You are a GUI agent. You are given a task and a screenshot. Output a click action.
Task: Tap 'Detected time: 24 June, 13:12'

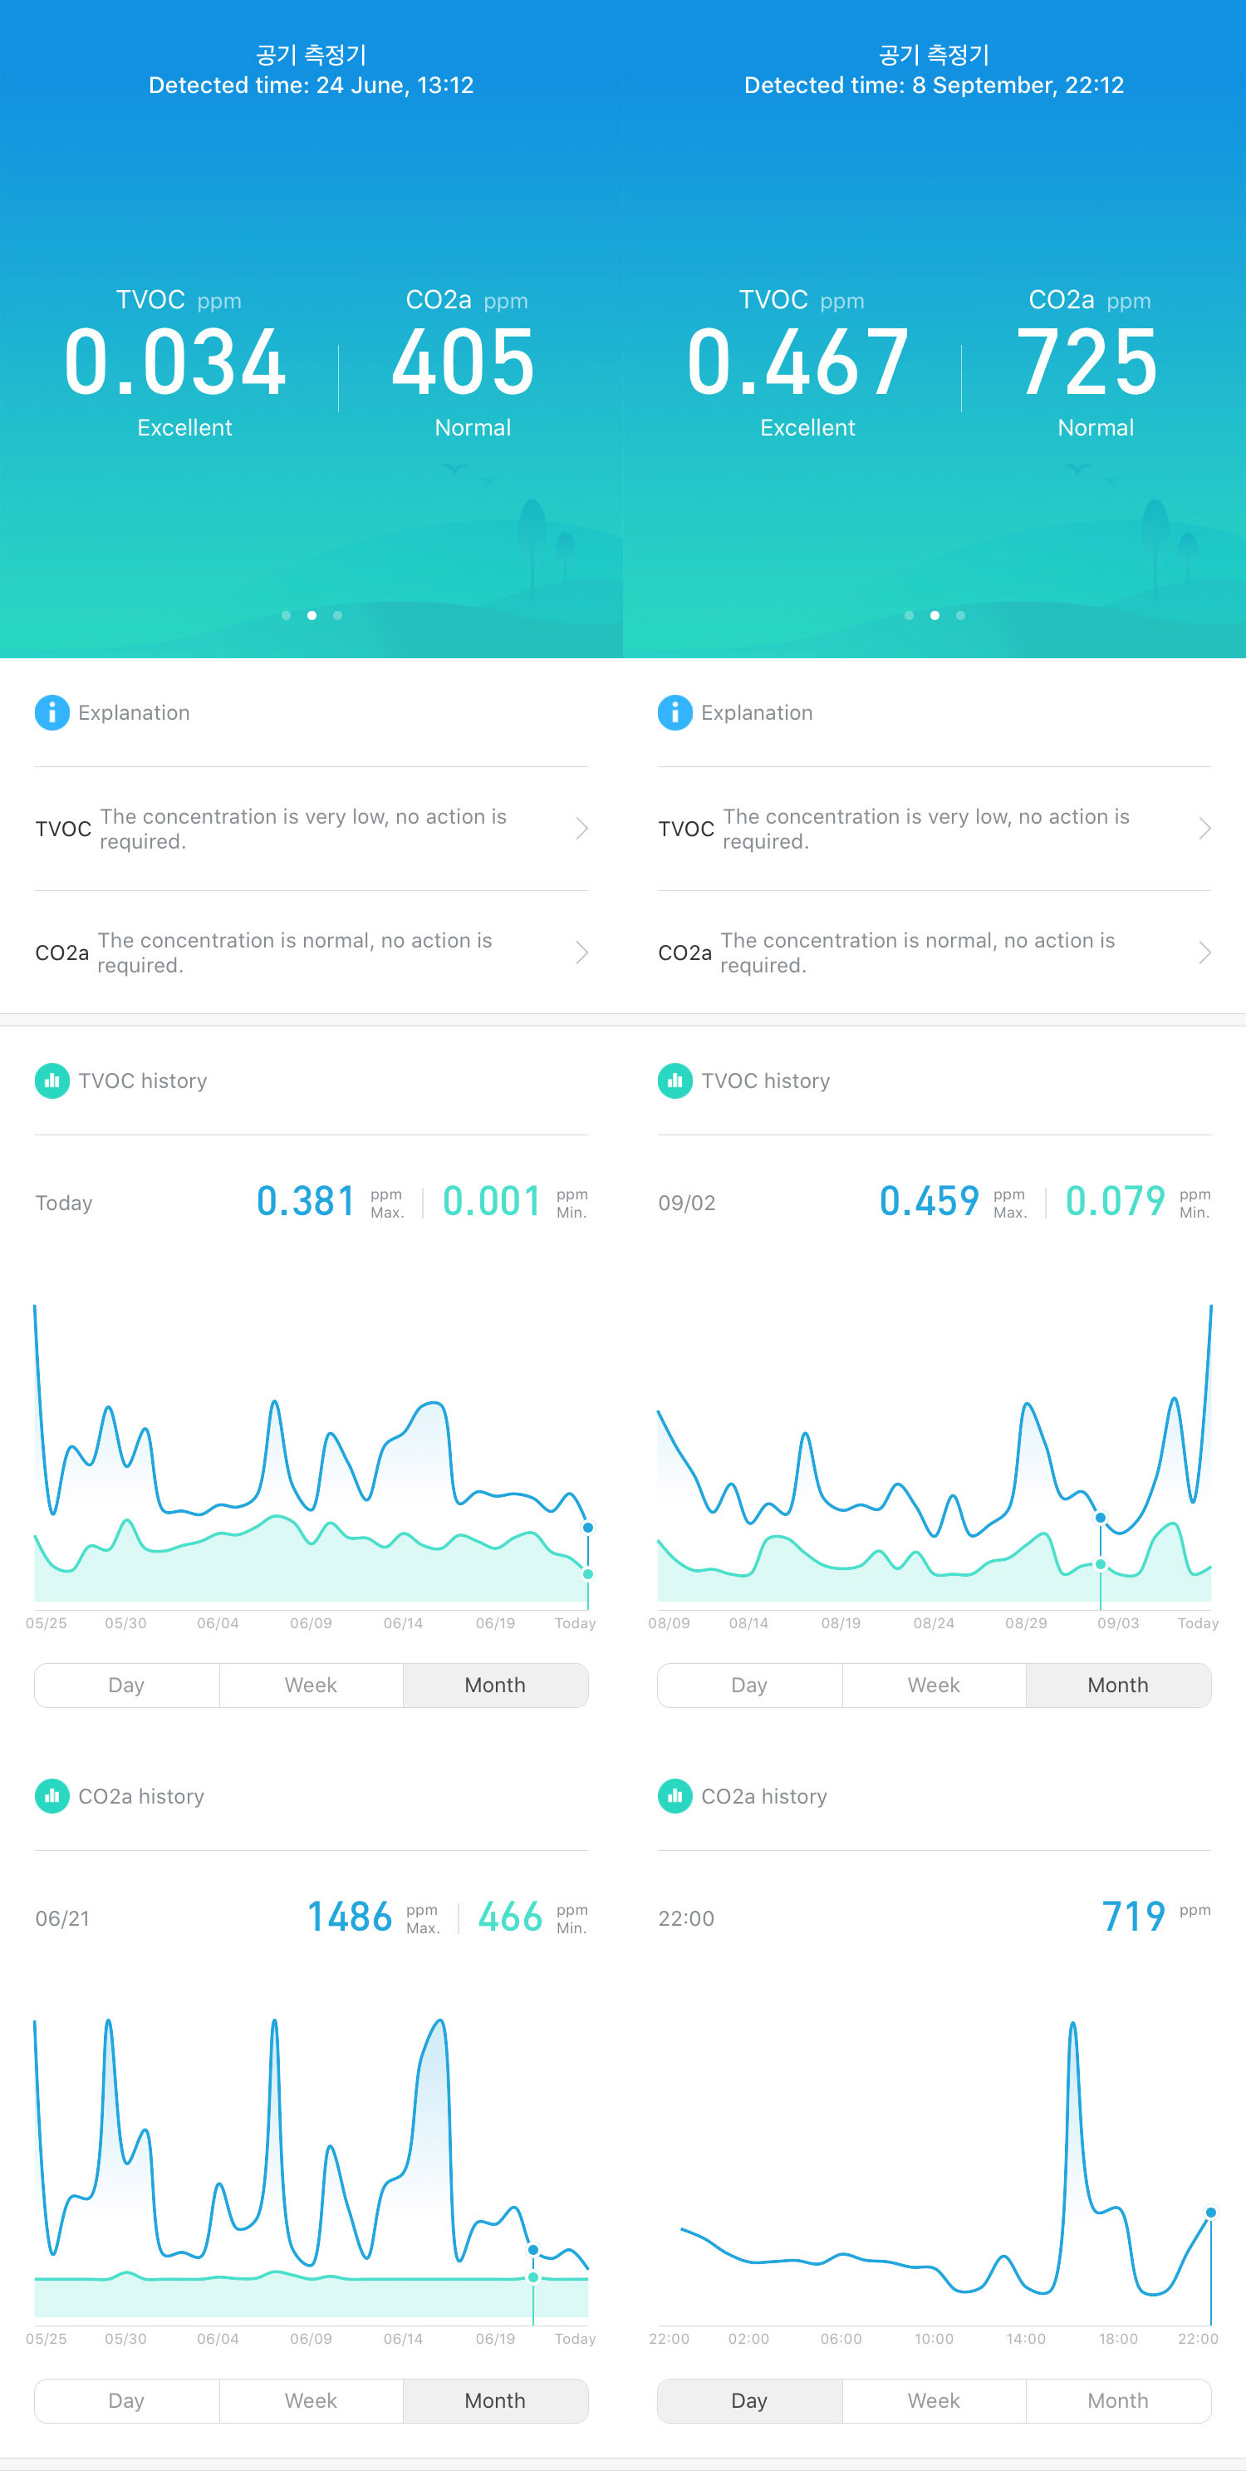(x=311, y=86)
